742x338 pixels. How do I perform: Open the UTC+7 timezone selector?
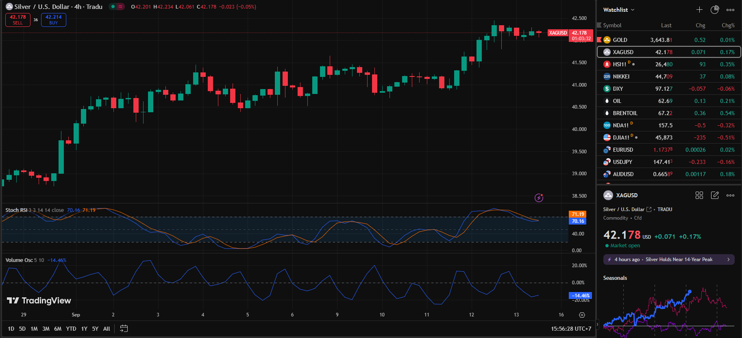coord(571,329)
